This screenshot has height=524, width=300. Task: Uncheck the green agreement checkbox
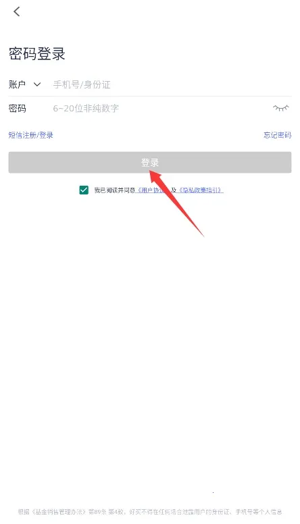click(x=84, y=190)
